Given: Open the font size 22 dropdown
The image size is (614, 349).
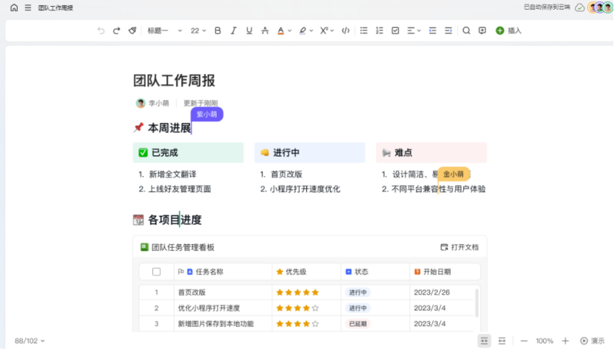Looking at the screenshot, I should [198, 30].
